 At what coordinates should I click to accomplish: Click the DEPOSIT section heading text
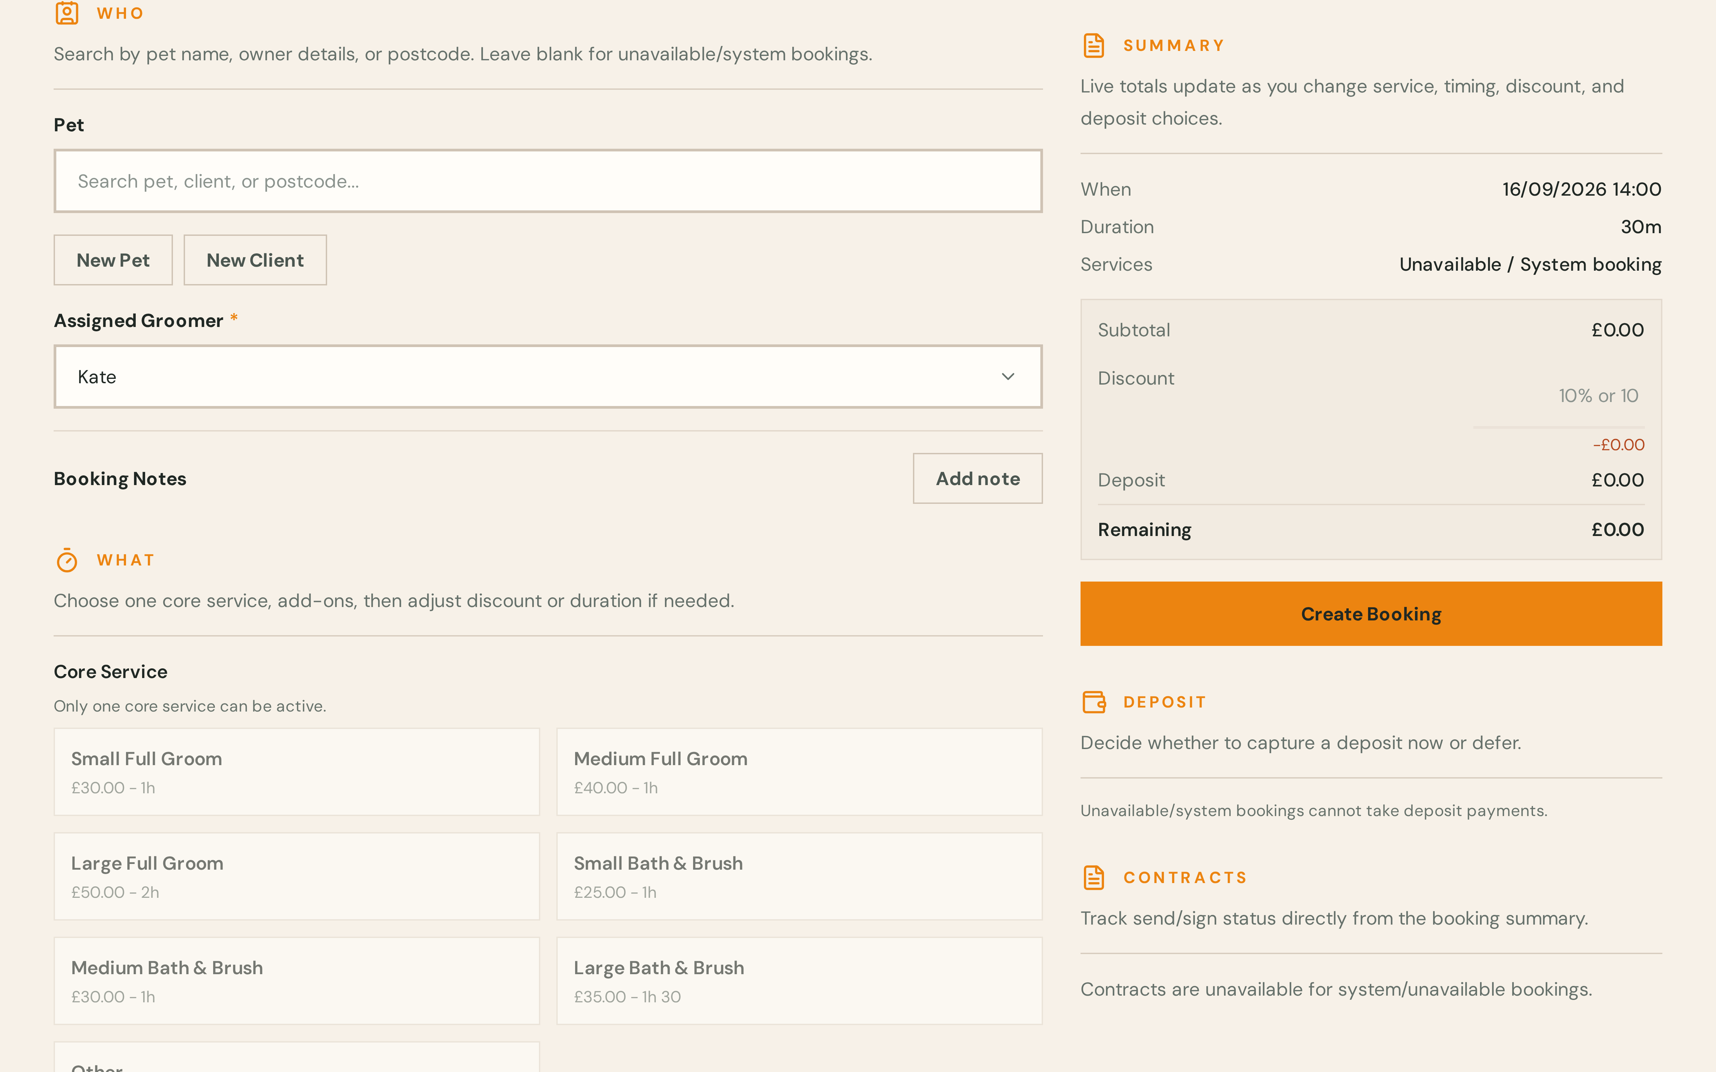coord(1164,702)
